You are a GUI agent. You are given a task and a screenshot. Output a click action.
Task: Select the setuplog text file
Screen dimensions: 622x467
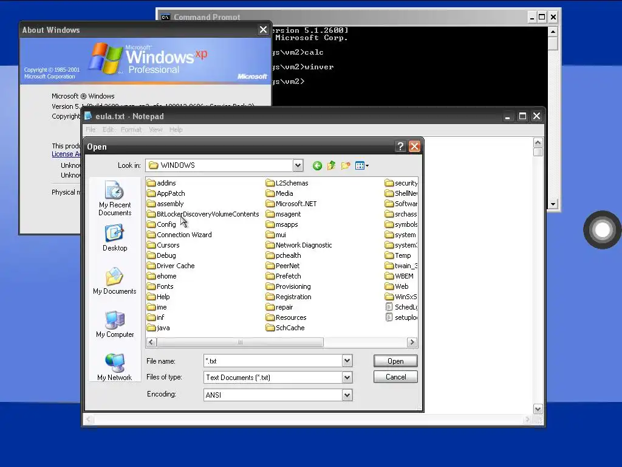(402, 317)
